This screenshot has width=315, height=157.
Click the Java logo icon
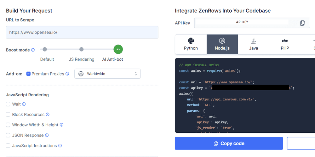click(254, 41)
